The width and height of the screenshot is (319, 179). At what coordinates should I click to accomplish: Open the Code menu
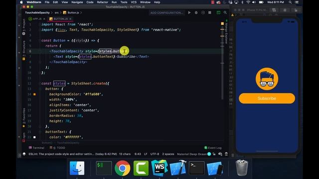(x=90, y=2)
